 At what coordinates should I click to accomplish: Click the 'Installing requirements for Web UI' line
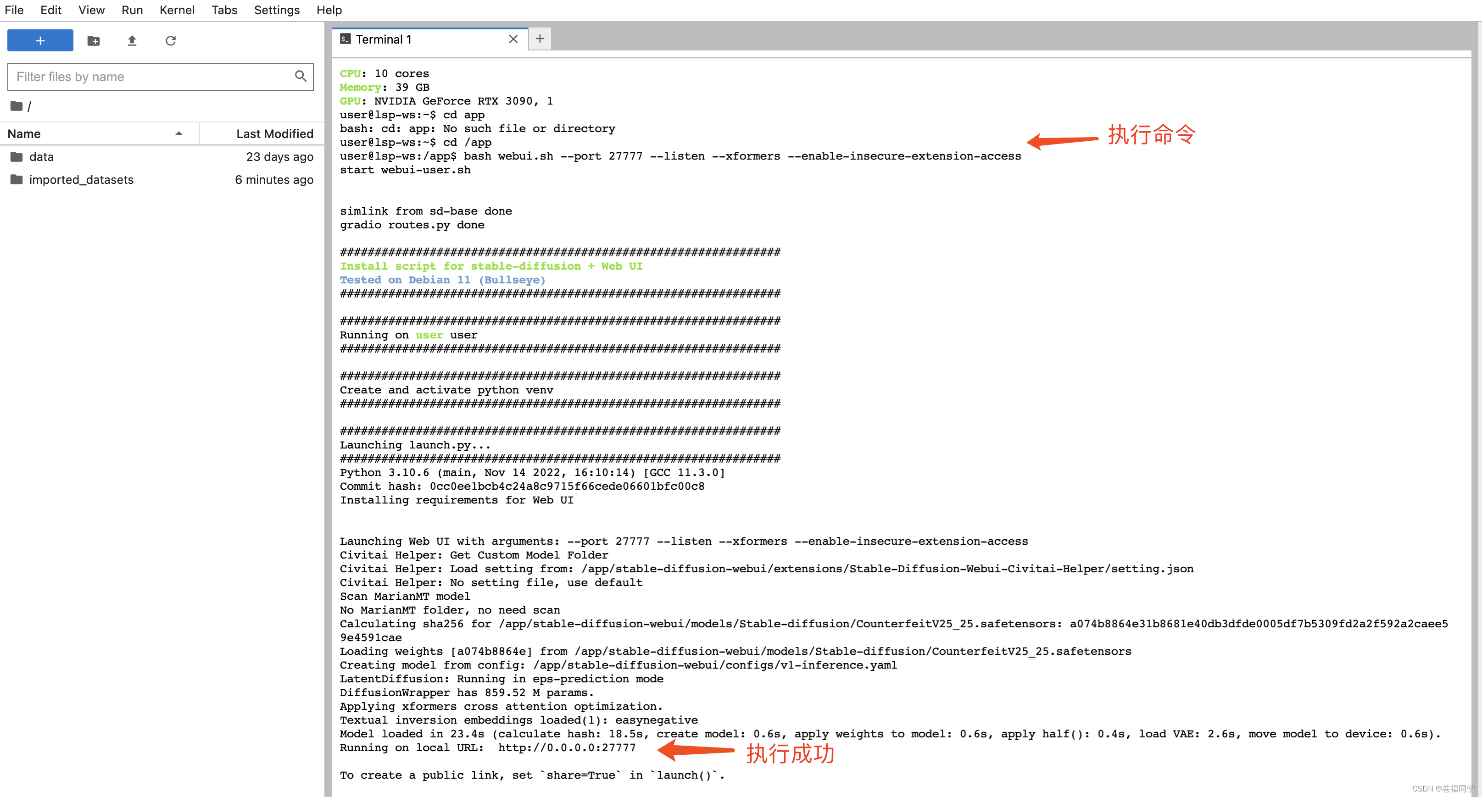click(456, 500)
